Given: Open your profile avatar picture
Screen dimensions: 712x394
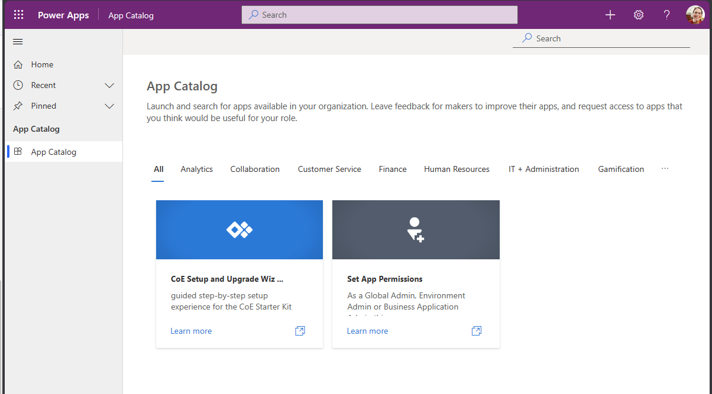Looking at the screenshot, I should tap(695, 14).
